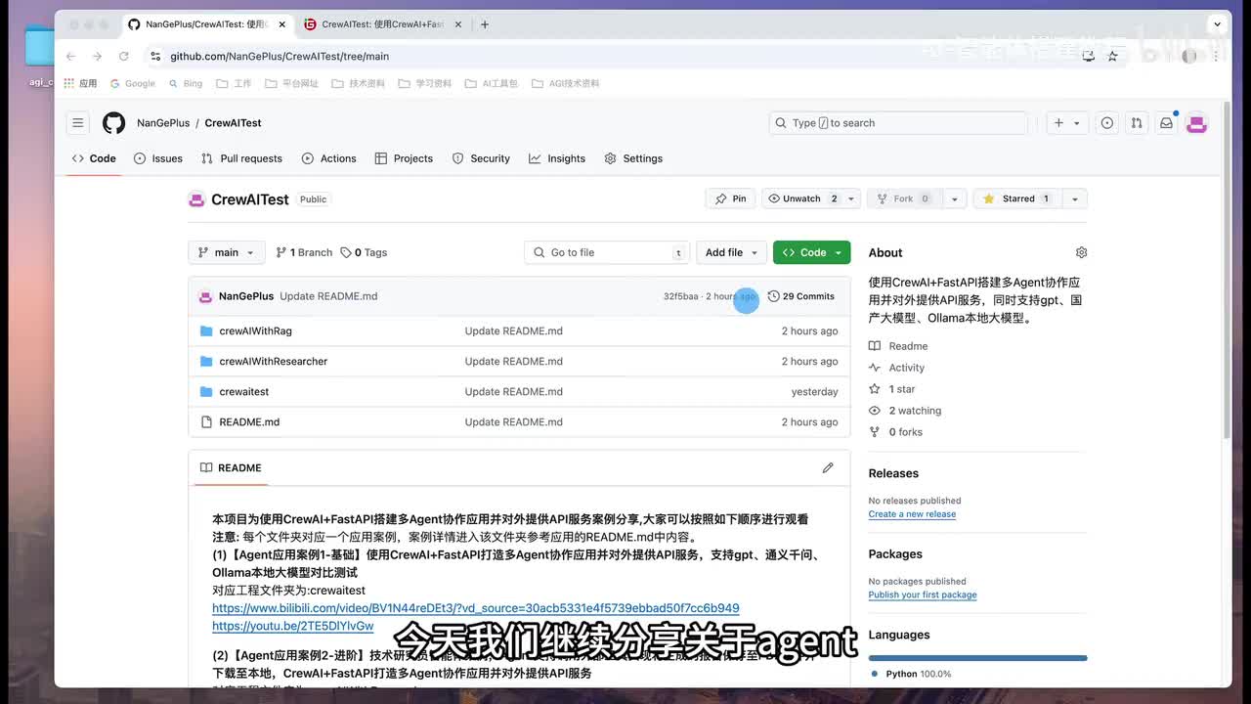Switch to the Projects tab
This screenshot has width=1251, height=704.
click(x=404, y=158)
